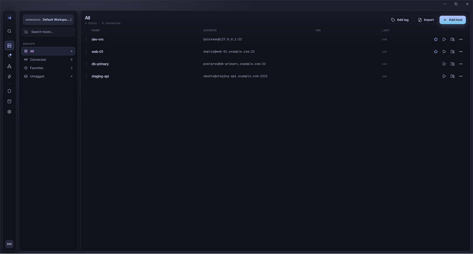
Task: Open the Default Workspace selector
Action: coord(48,20)
